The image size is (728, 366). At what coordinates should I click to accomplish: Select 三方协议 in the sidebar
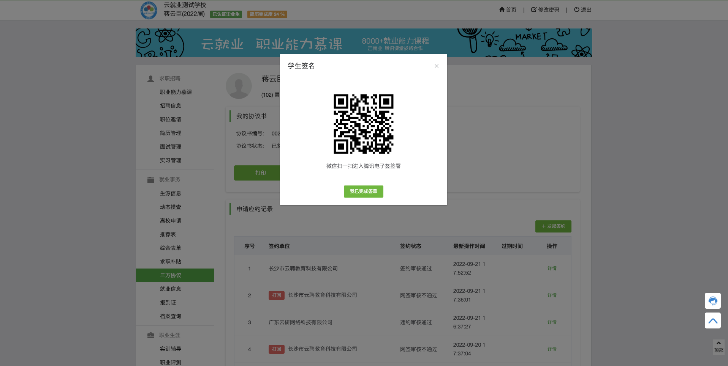(171, 275)
